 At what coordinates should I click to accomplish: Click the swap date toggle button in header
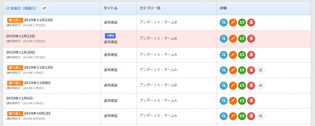pos(44,8)
